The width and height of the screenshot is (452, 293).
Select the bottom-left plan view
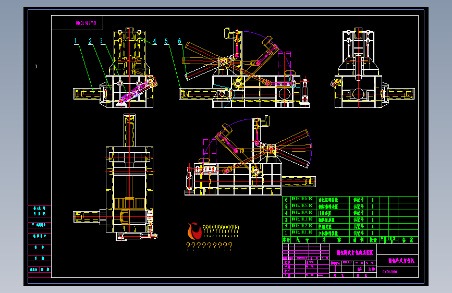point(115,177)
